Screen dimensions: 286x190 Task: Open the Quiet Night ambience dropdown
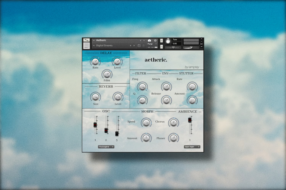tap(192, 147)
